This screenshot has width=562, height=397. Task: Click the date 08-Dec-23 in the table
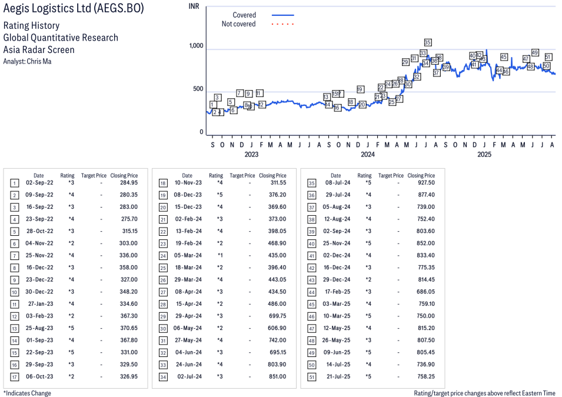(x=188, y=195)
